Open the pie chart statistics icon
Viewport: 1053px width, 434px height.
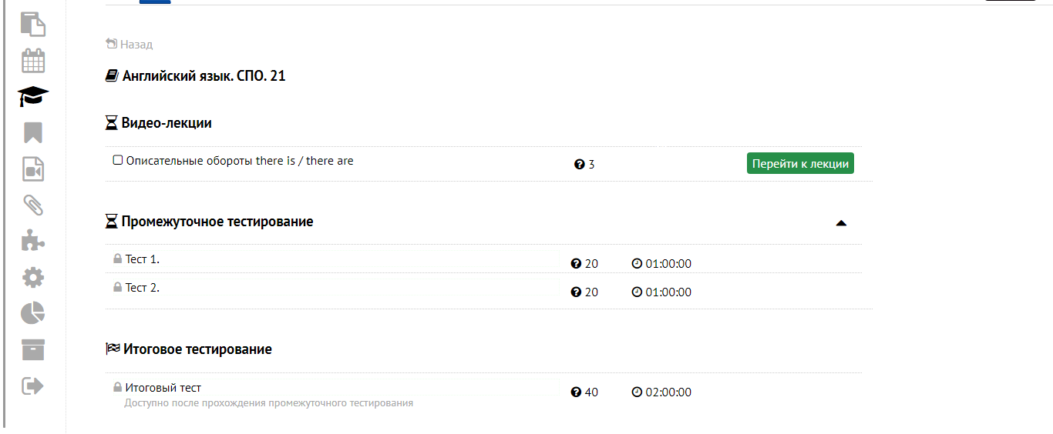[x=32, y=313]
